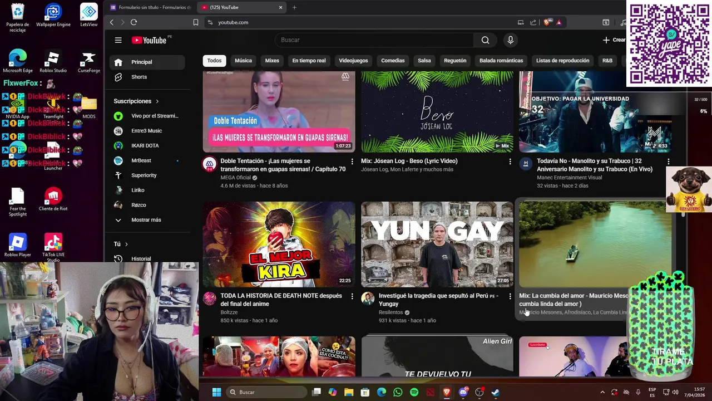Screen dimensions: 712x401
Task: Click the Brave Rewards triangle icon
Action: [x=558, y=22]
